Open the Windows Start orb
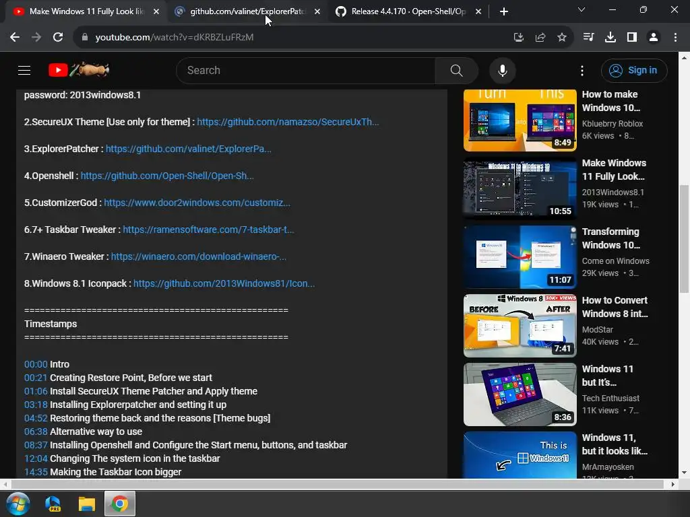 pos(18,504)
